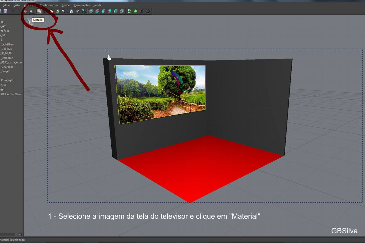This screenshot has height=243, width=365.
Task: Select the ## Current View camera
Action: [11, 94]
